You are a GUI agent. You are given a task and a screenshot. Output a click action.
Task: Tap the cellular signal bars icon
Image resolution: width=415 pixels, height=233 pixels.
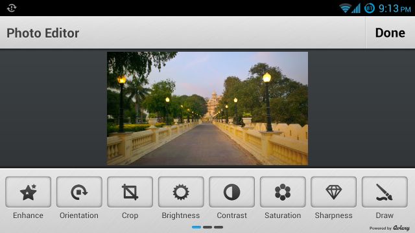[x=356, y=8]
